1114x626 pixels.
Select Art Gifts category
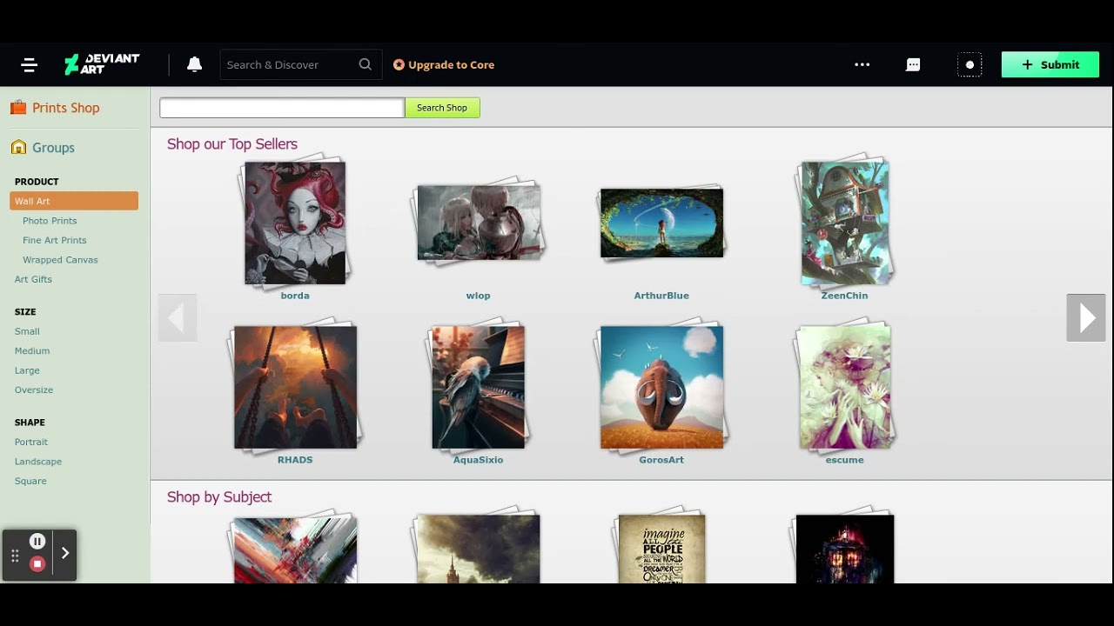click(x=33, y=279)
